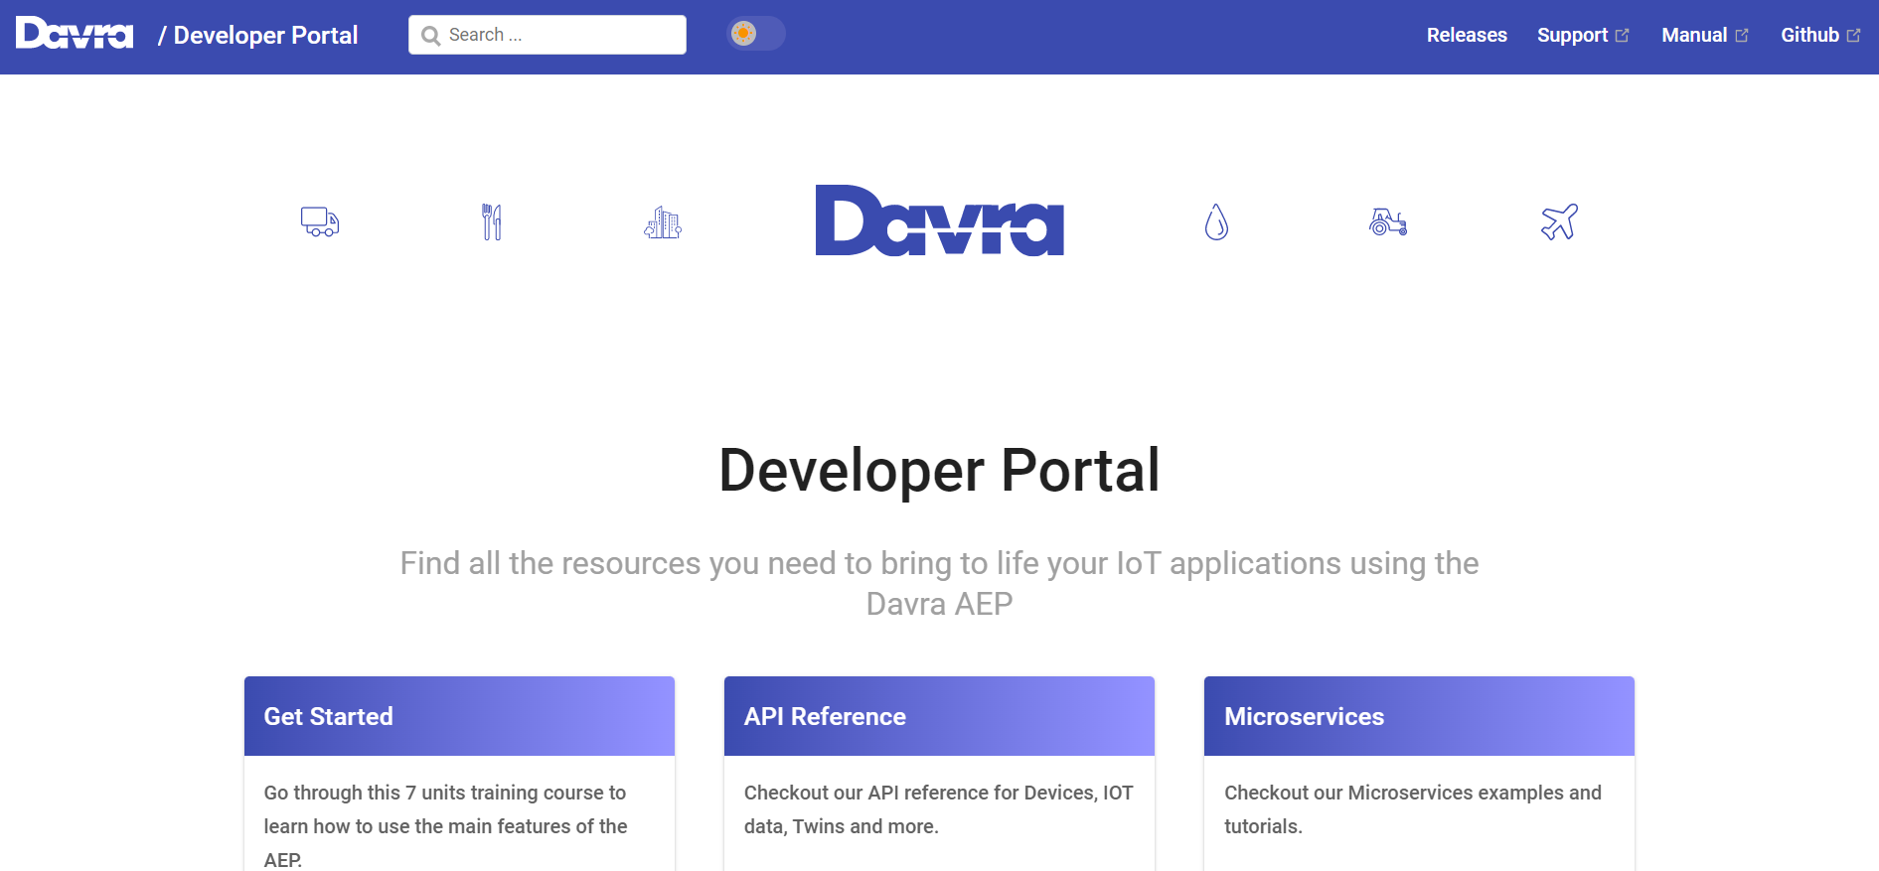Click the Davra logo in the navbar
This screenshot has width=1879, height=871.
tap(75, 34)
